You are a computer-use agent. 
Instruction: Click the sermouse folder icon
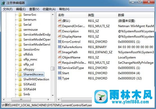(x=20, y=29)
